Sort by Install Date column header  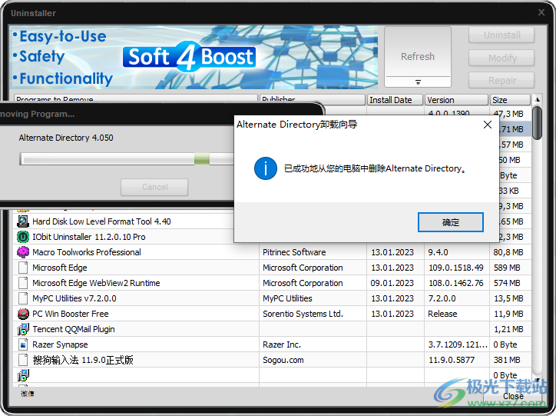tap(395, 100)
